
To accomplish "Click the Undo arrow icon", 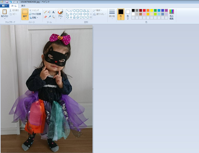I will coord(10,2).
